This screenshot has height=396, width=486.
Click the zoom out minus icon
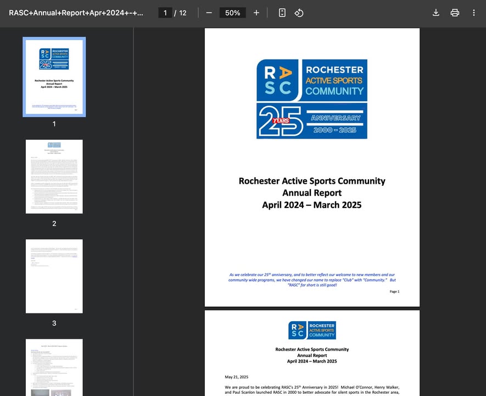209,13
